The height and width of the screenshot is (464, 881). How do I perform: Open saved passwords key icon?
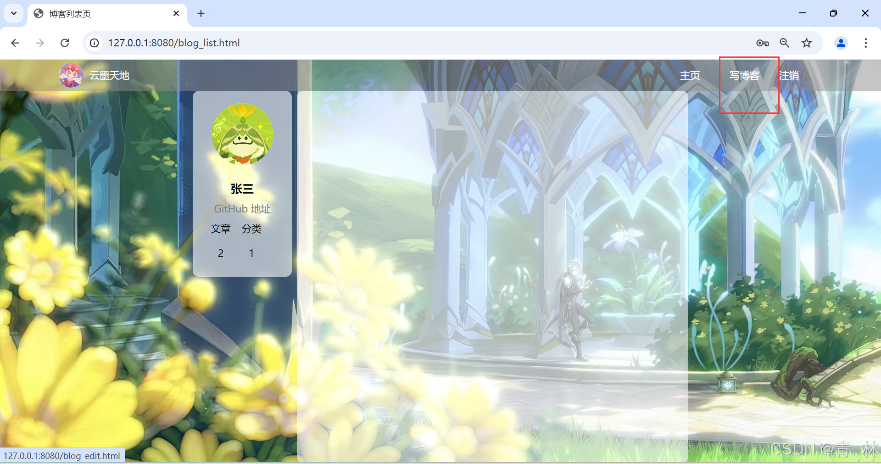pos(763,43)
